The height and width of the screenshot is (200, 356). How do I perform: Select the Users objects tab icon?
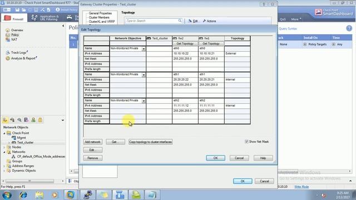click(x=33, y=120)
